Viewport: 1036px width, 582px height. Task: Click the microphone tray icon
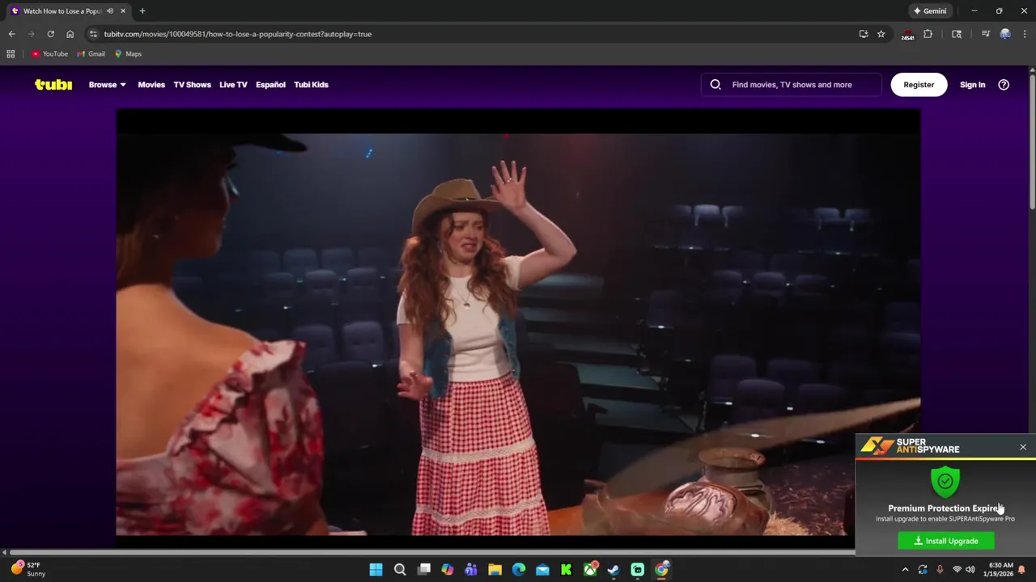point(940,570)
